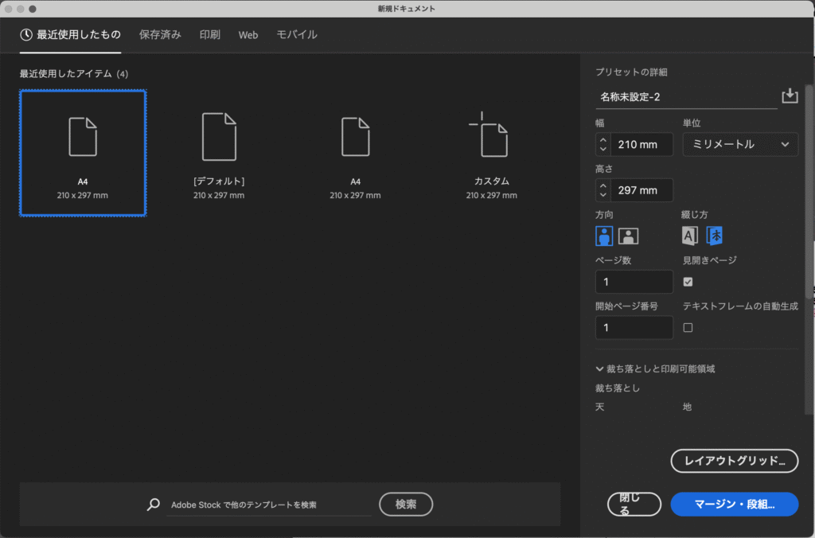Click the save preset icon beside the document name

coord(790,96)
